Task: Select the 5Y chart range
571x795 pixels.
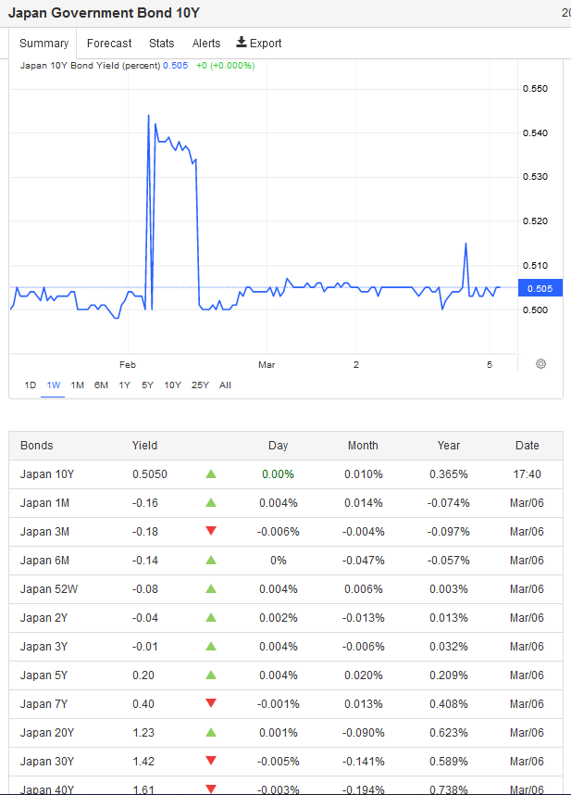Action: pyautogui.click(x=147, y=385)
